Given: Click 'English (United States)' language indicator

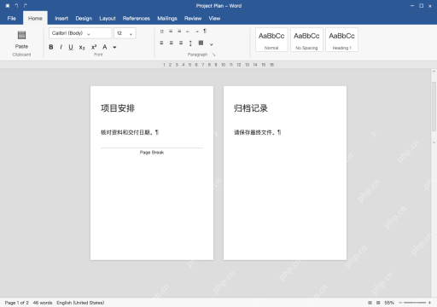Looking at the screenshot, I should click(x=80, y=303).
